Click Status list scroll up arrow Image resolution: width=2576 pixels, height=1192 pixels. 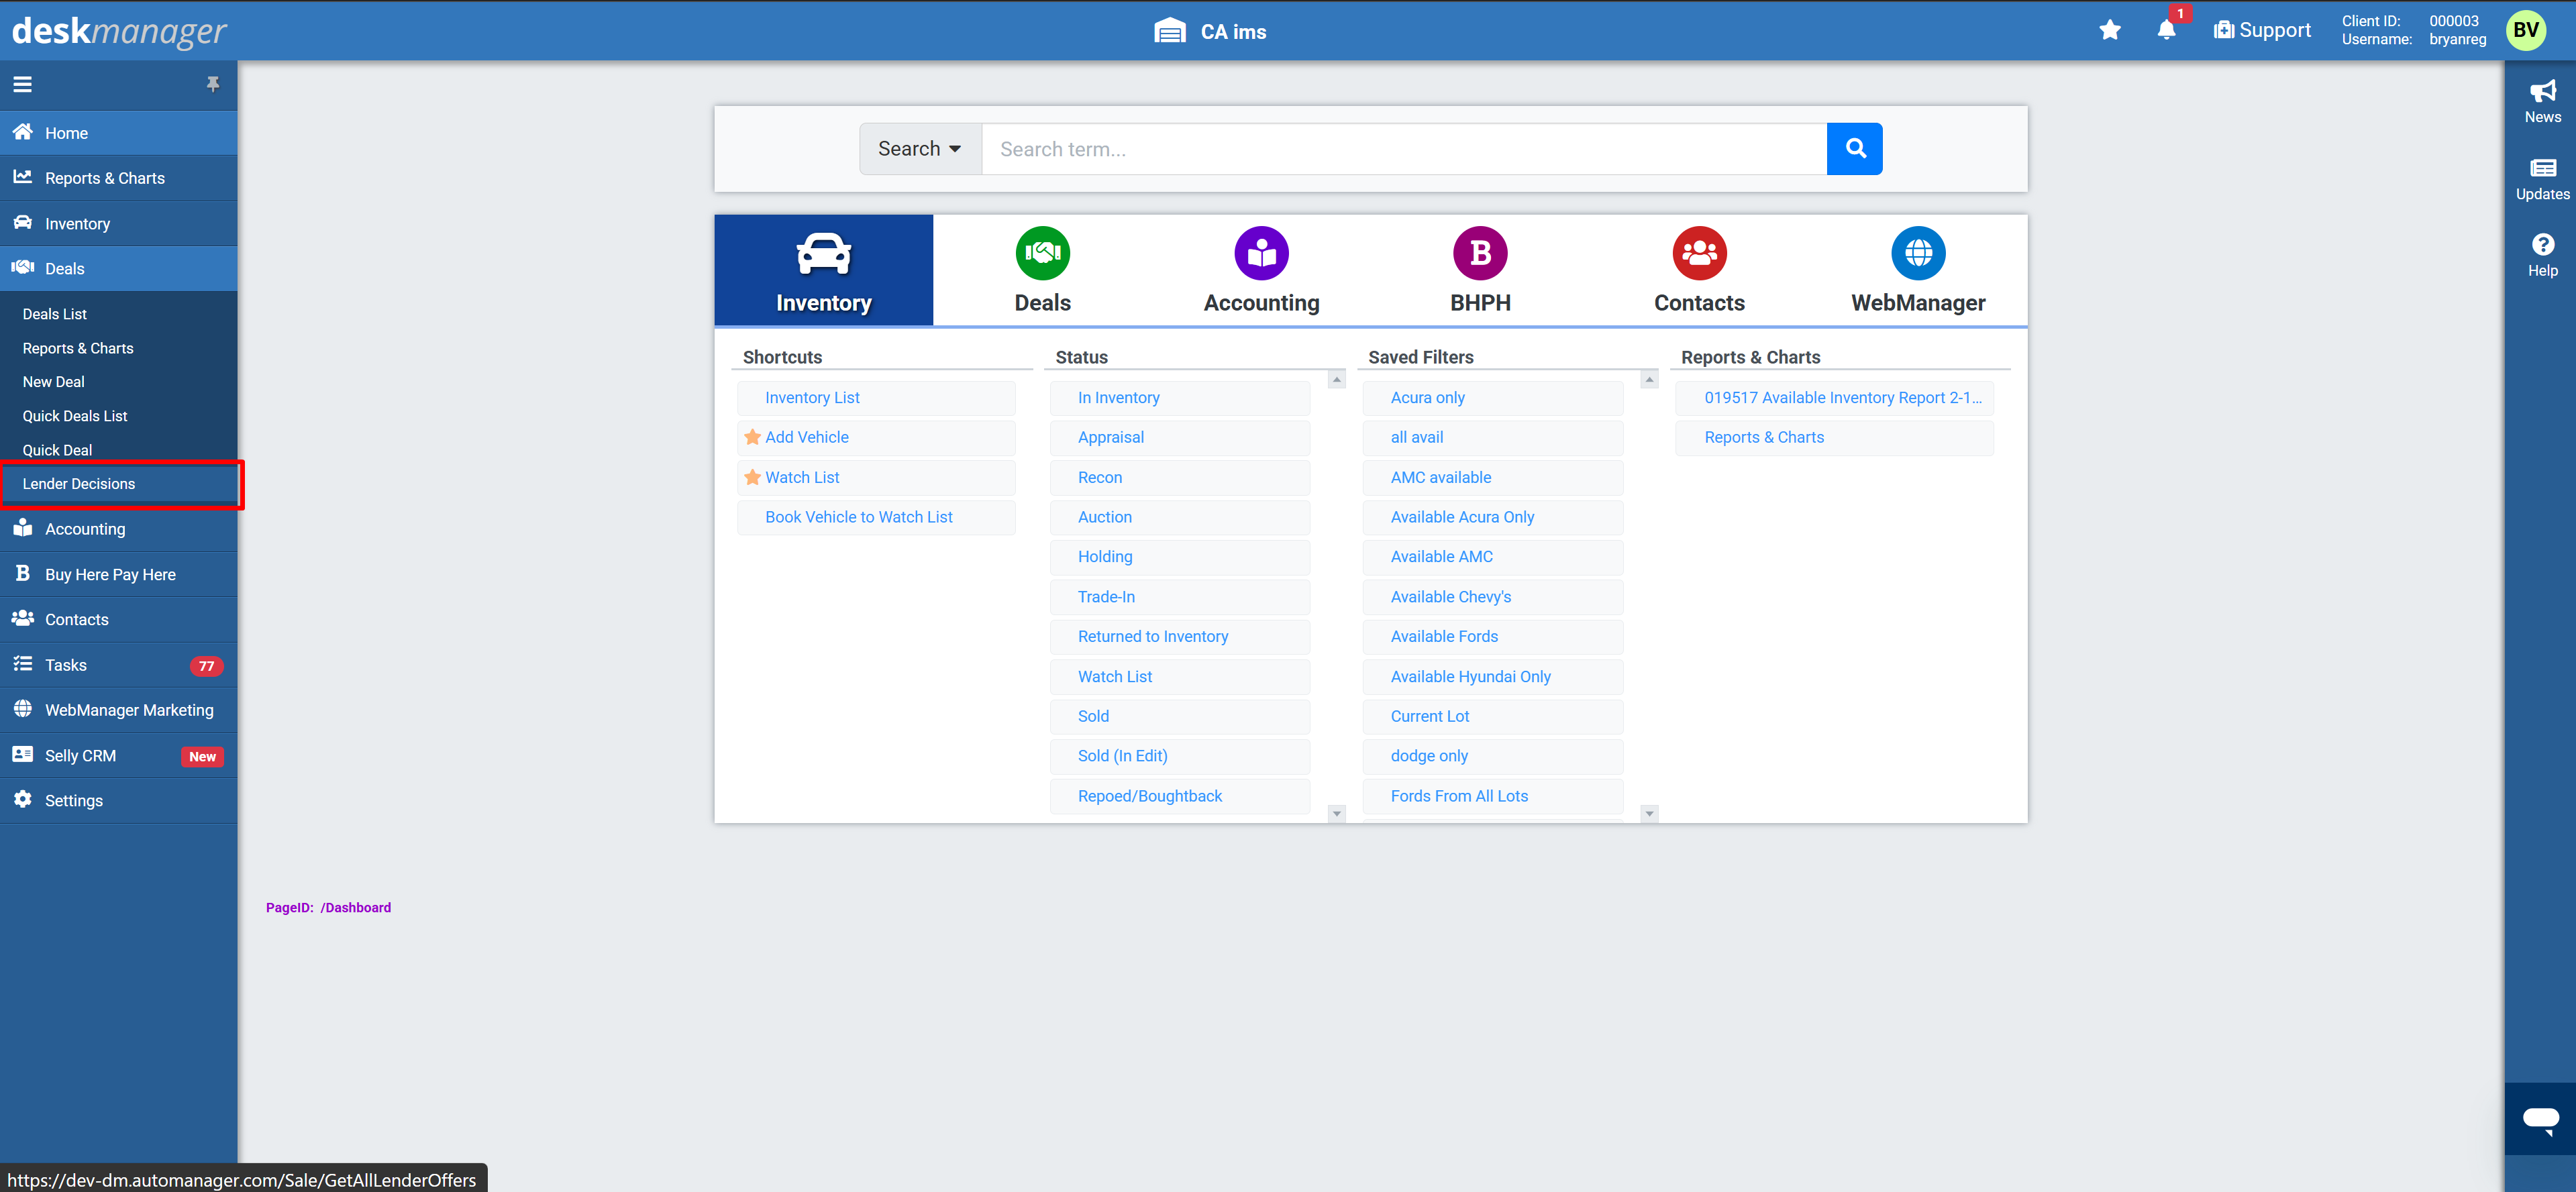(x=1337, y=380)
